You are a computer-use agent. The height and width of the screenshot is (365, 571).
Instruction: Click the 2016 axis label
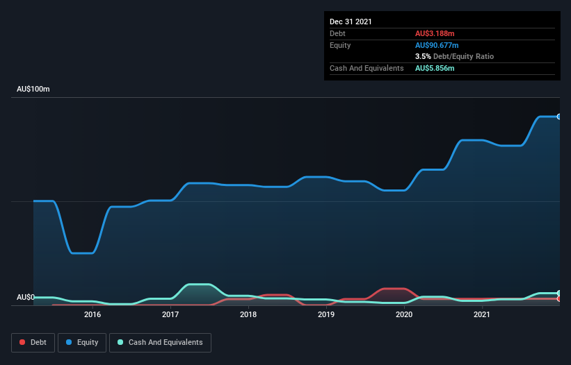[x=93, y=314]
